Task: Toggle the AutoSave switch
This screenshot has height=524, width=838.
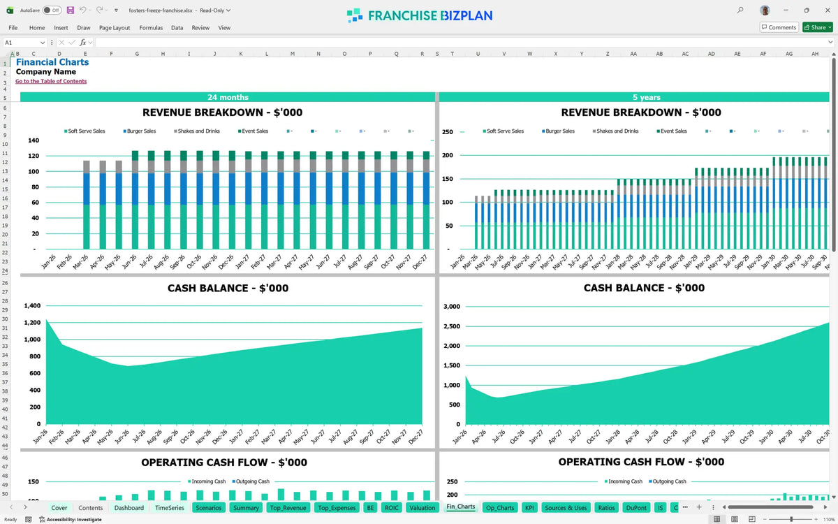Action: tap(51, 10)
